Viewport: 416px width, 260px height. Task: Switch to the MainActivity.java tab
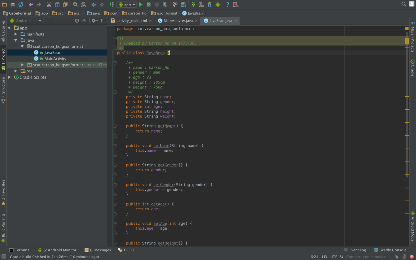coord(178,21)
